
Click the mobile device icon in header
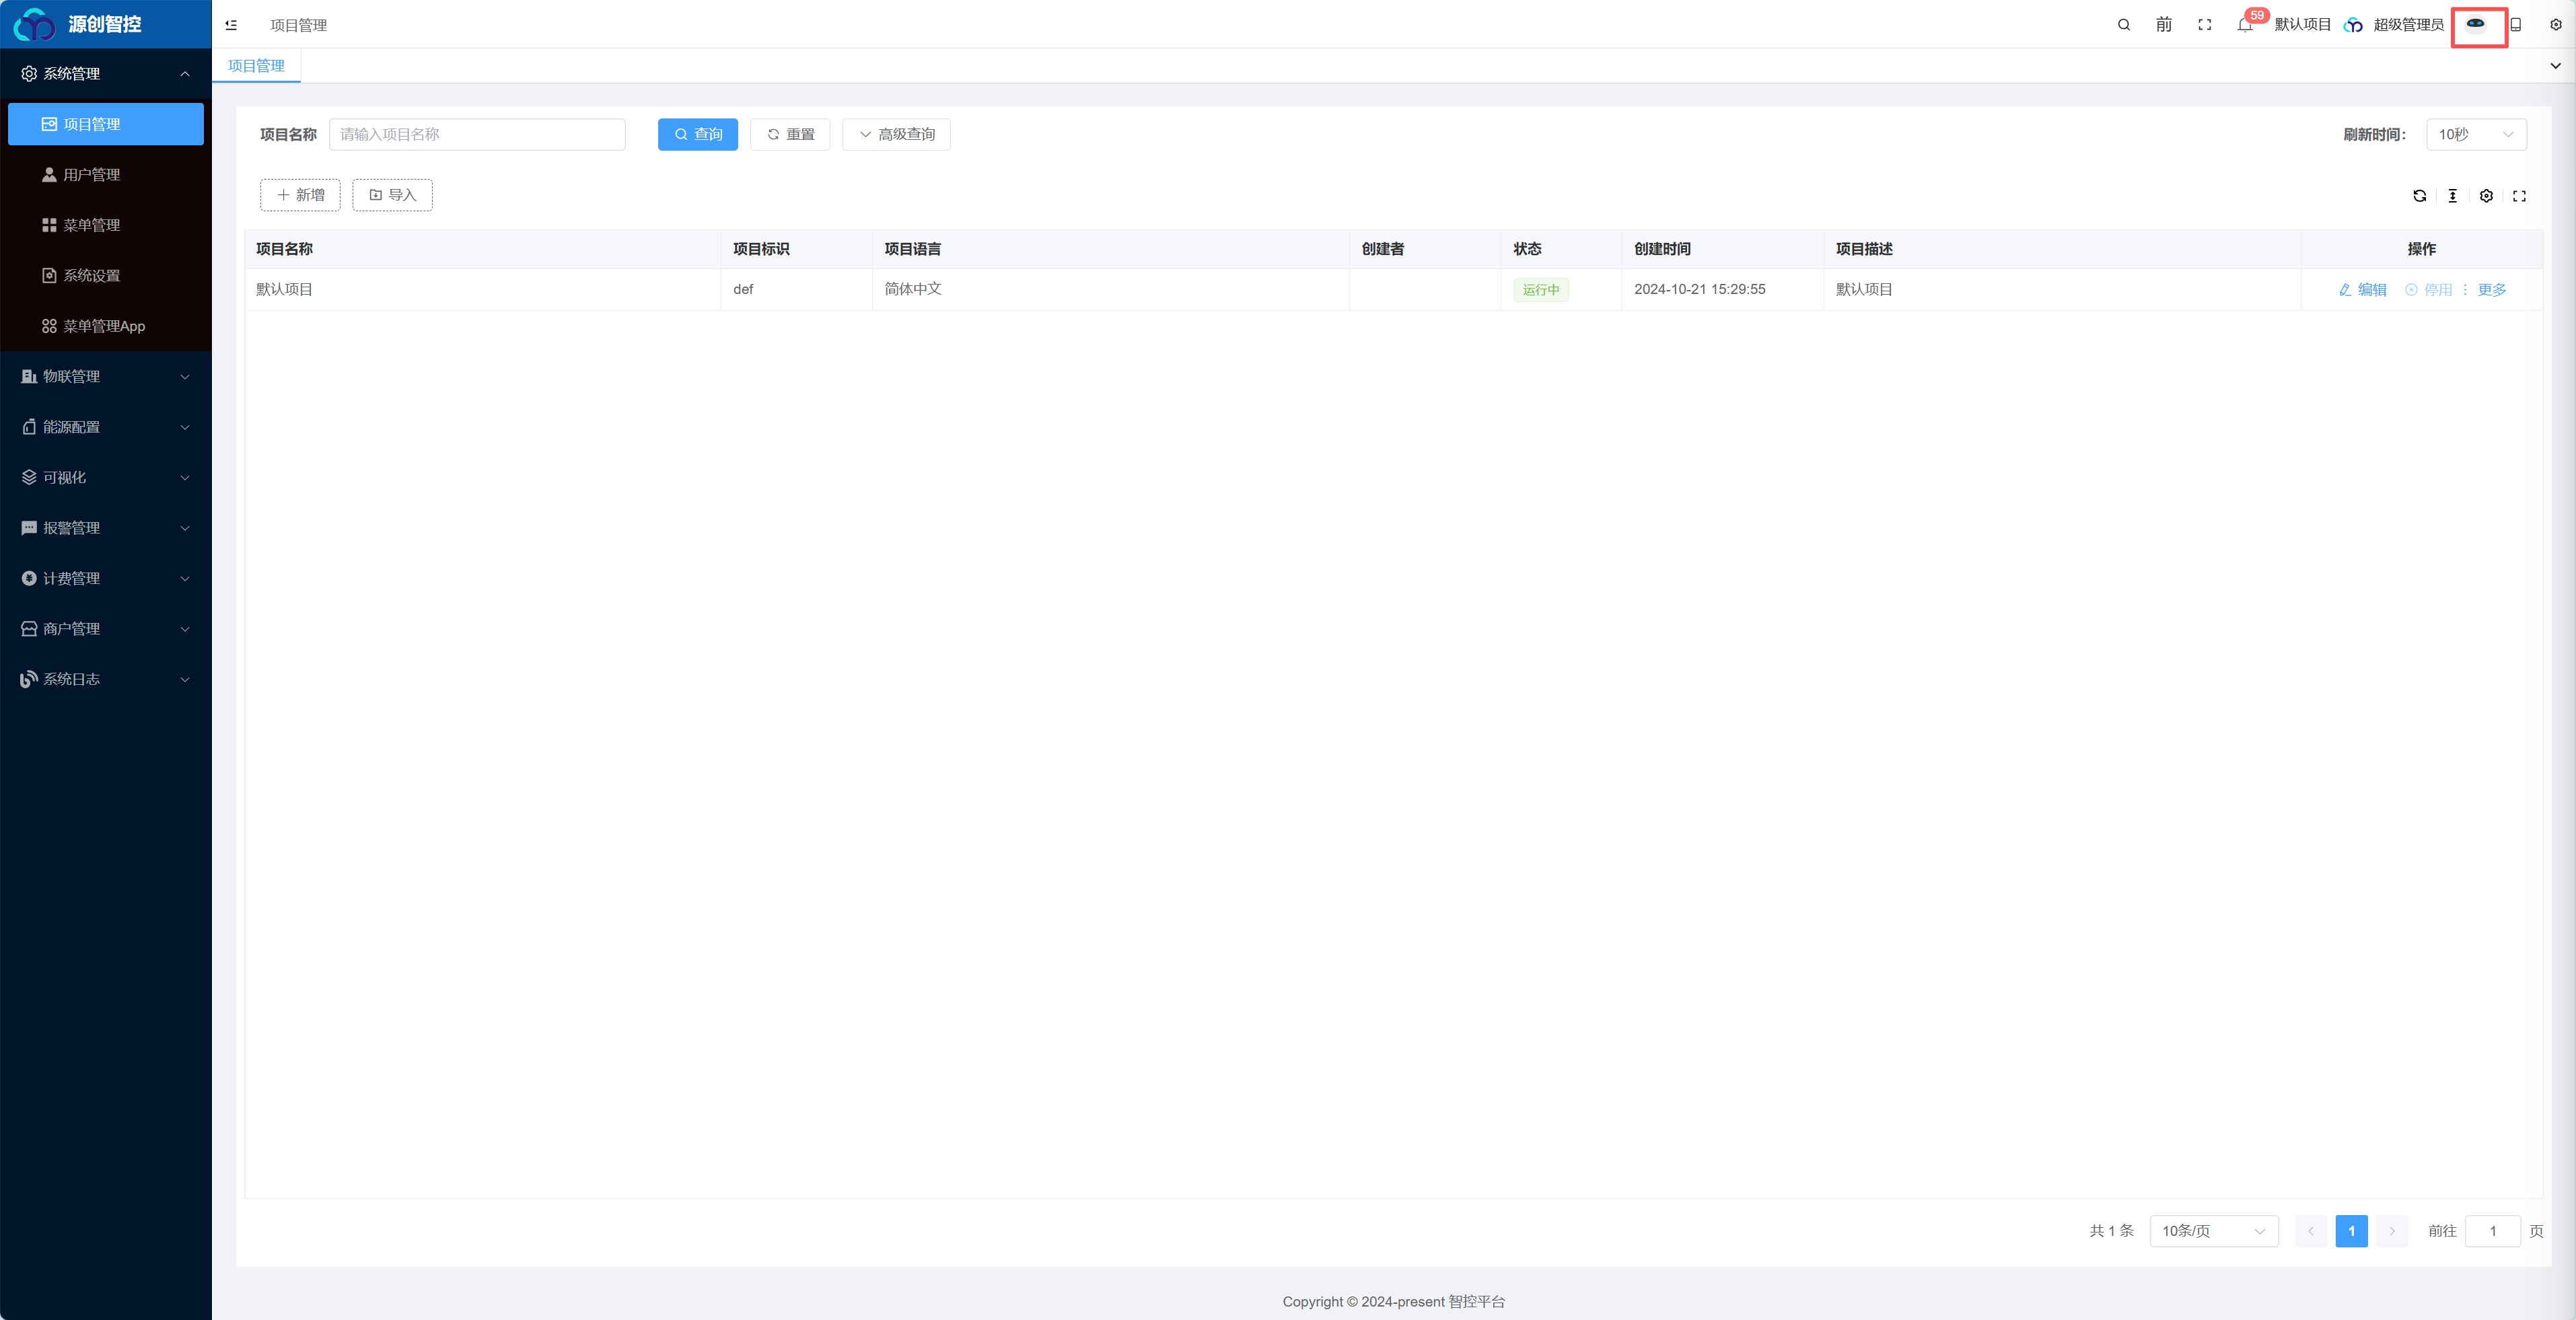click(2516, 25)
